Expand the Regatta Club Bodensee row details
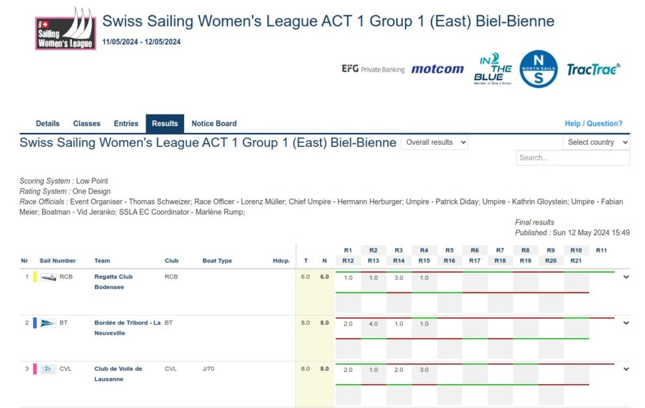 pyautogui.click(x=626, y=277)
